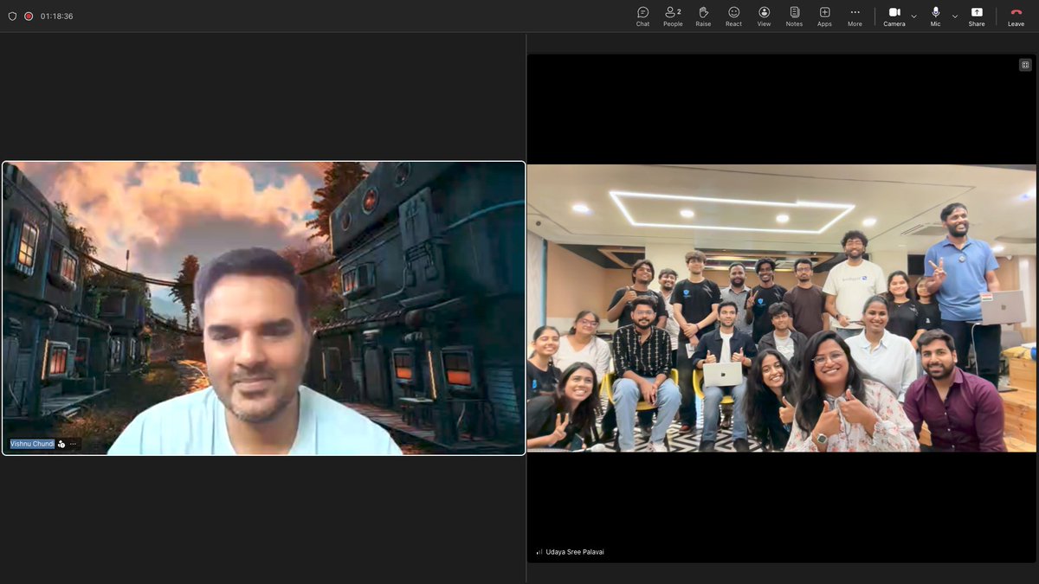The height and width of the screenshot is (584, 1039).
Task: Click the meeting security shield icon
Action: (12, 16)
